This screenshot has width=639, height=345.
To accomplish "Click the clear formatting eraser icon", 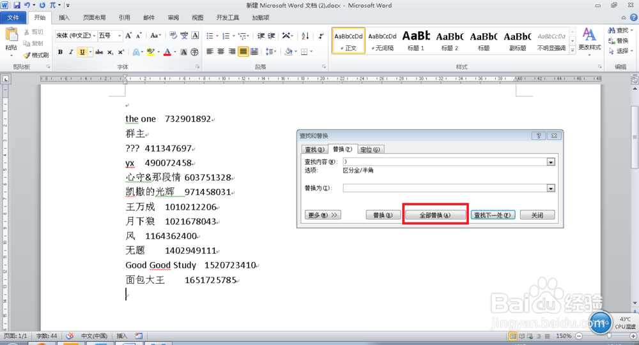I will coord(173,36).
